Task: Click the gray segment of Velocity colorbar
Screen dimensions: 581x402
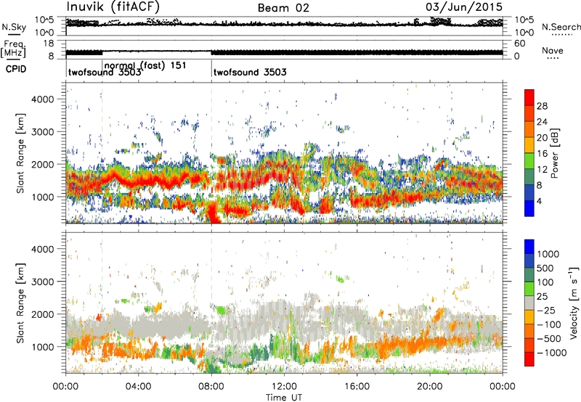Action: point(529,303)
